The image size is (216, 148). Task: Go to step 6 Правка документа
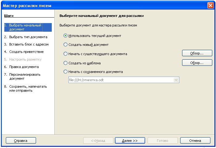pos(21,67)
